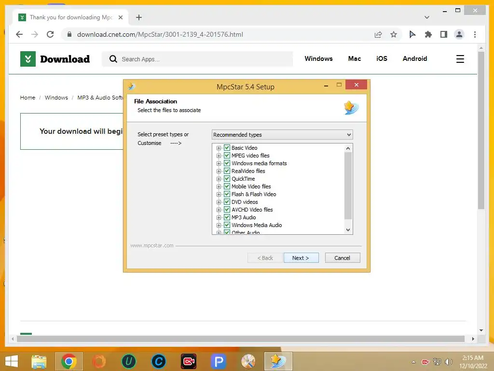Viewport: 494px width, 371px height.
Task: Open the green U app in the taskbar
Action: pos(128,361)
